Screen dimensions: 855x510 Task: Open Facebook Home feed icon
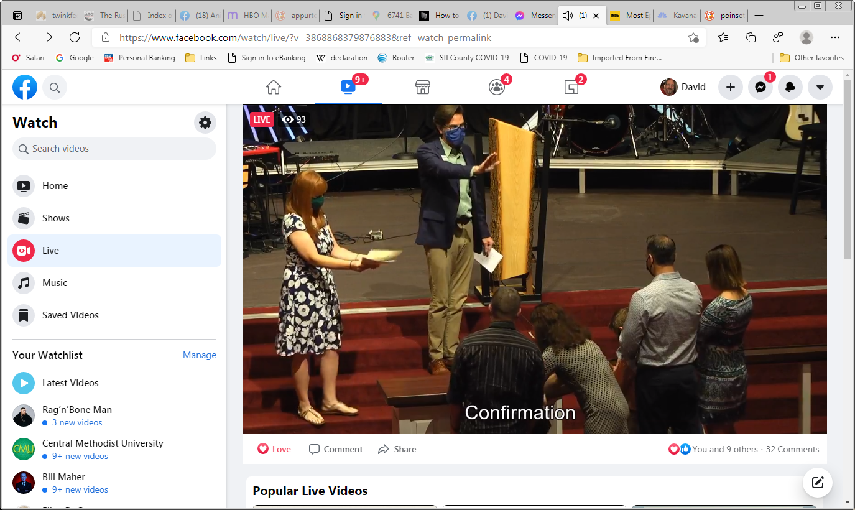coord(274,87)
